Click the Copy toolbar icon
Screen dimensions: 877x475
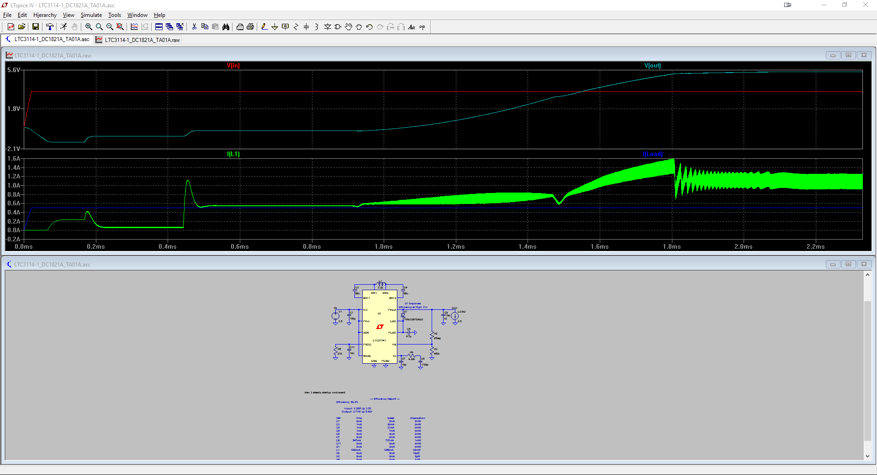click(205, 27)
